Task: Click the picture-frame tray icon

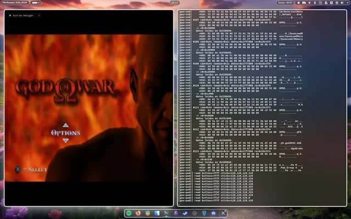Action: coord(331,3)
